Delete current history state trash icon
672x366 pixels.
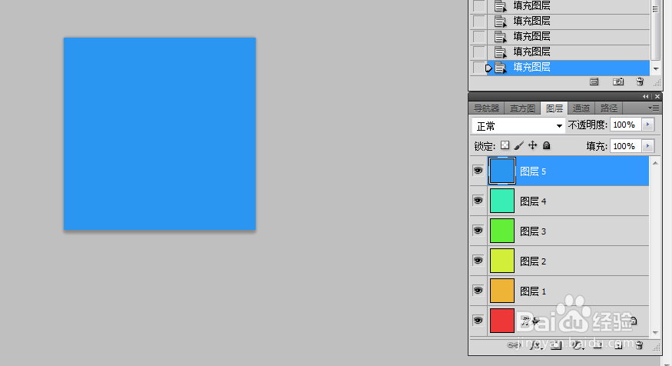coord(640,82)
